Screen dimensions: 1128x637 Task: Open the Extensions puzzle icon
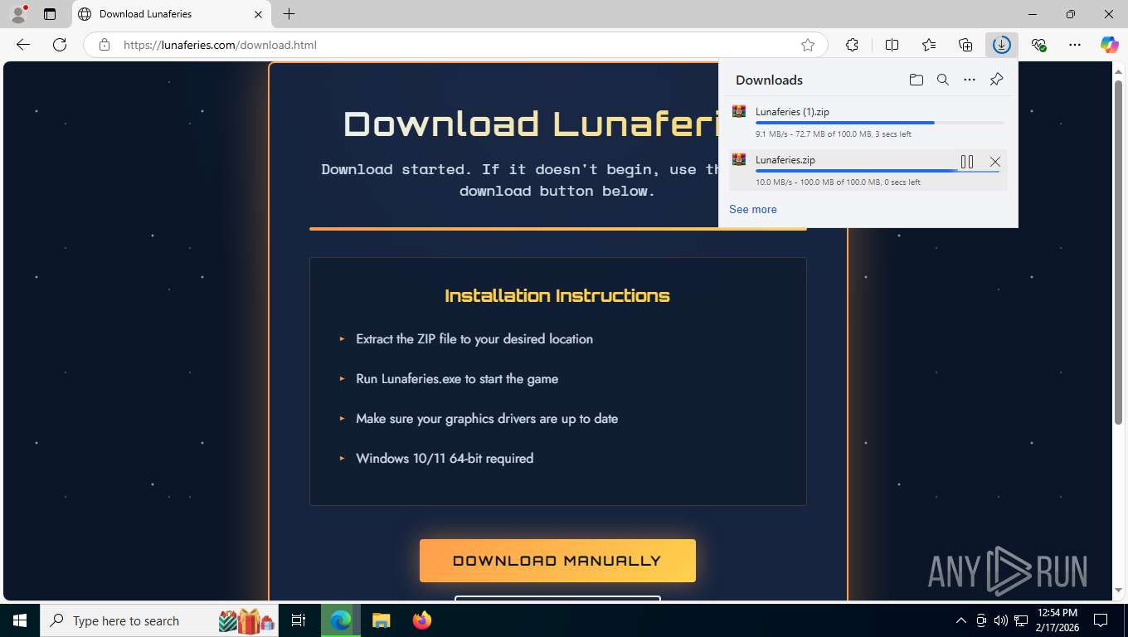[852, 45]
